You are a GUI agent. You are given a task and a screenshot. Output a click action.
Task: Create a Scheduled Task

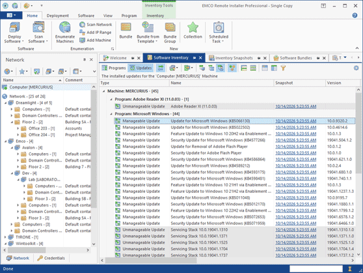[219, 32]
